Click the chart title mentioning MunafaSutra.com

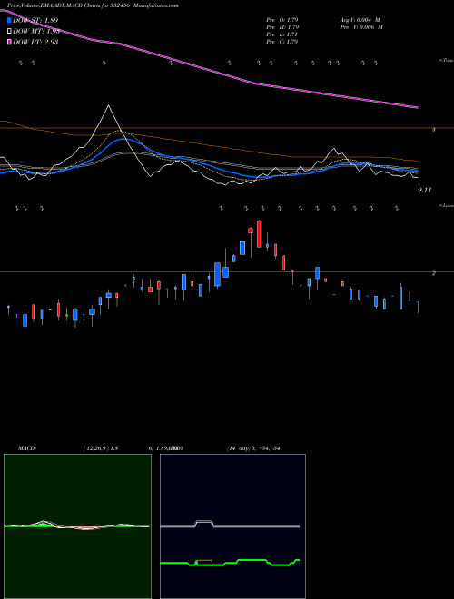pos(93,5)
